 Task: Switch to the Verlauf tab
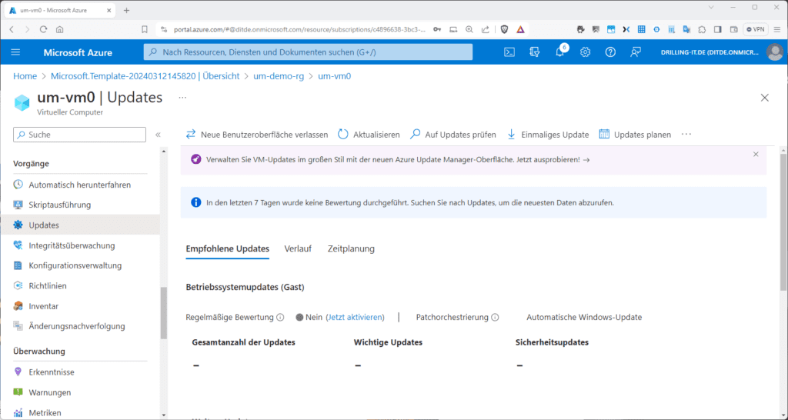298,248
